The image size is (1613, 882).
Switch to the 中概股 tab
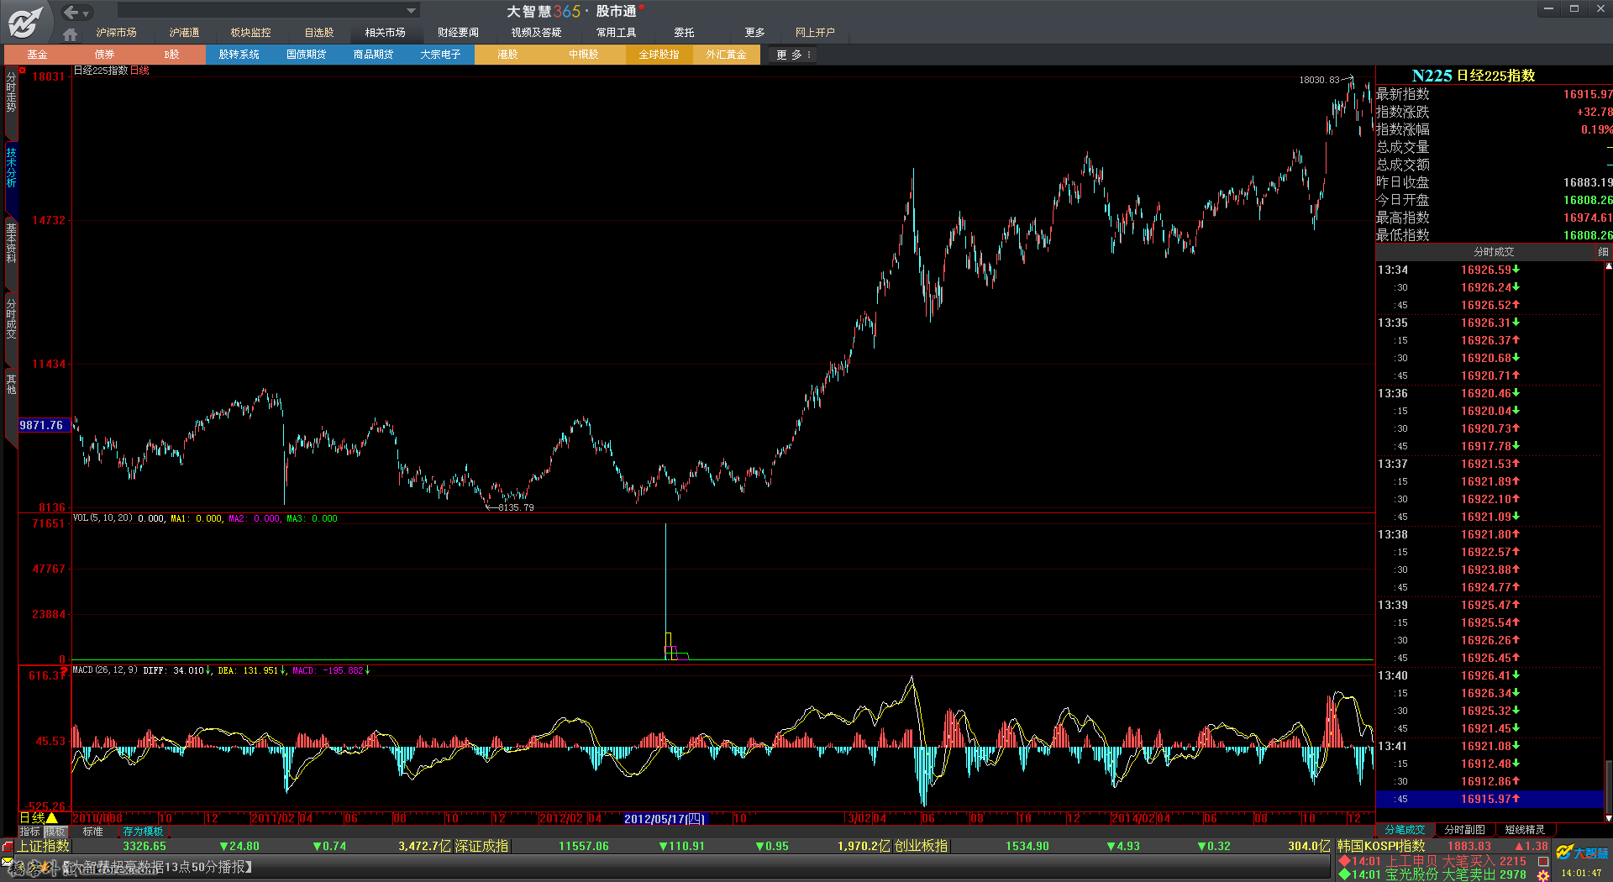coord(584,55)
